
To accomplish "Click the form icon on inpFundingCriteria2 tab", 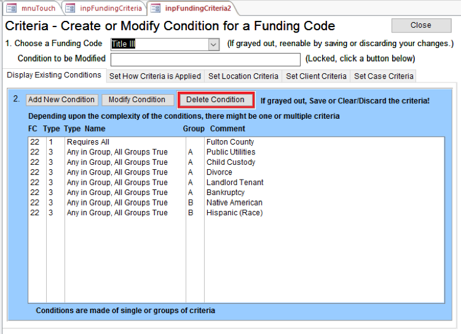I will tap(155, 8).
